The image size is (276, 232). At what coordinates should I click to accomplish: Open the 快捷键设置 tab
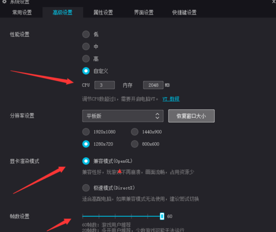(184, 12)
